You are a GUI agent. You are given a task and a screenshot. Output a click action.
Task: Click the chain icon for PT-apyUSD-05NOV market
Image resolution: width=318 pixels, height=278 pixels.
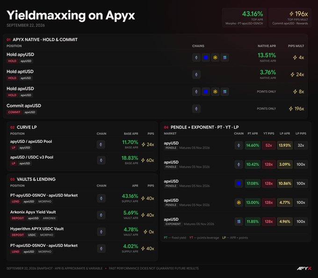pos(101,198)
